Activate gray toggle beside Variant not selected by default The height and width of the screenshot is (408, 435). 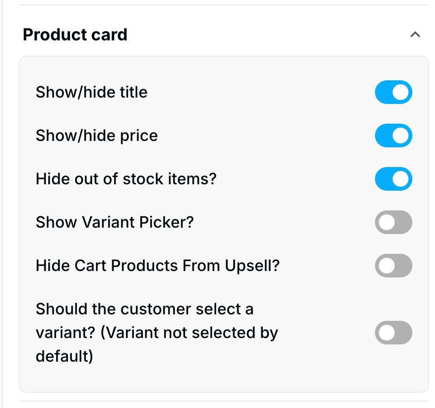click(x=393, y=333)
